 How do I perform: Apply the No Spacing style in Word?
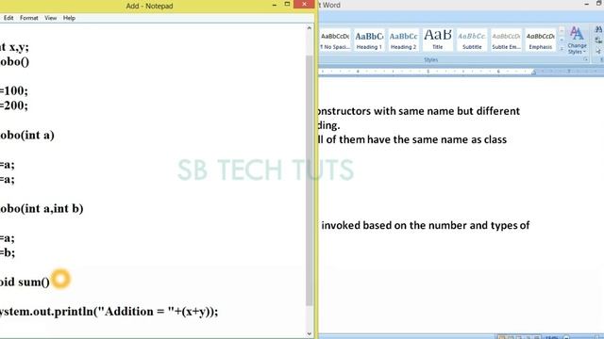[x=335, y=40]
